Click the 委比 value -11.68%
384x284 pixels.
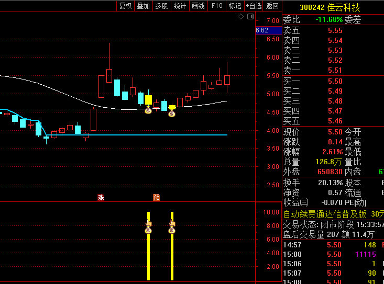click(329, 19)
